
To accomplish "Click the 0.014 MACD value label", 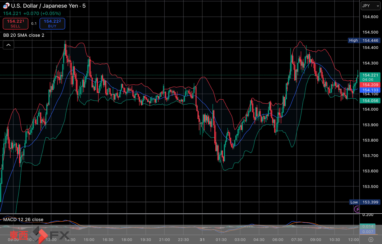I will coord(368,226).
